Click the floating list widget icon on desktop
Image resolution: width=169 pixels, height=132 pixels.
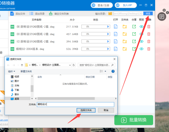(x=162, y=17)
